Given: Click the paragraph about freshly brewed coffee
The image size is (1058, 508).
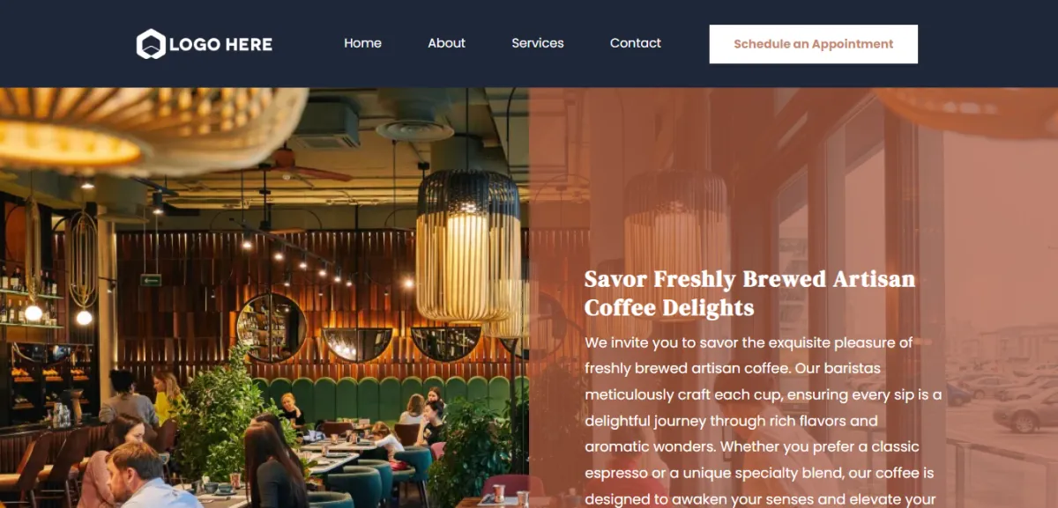Looking at the screenshot, I should tap(764, 420).
